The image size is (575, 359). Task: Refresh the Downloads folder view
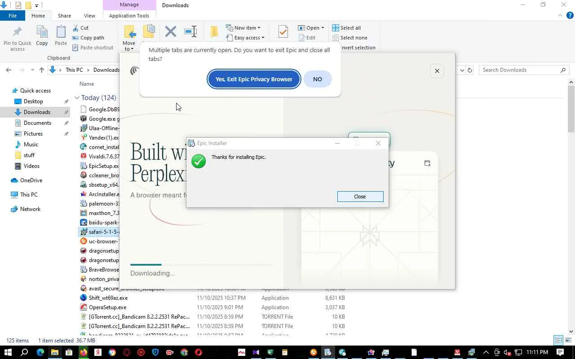tap(470, 70)
